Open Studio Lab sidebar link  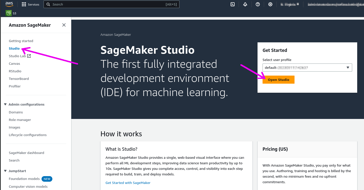pyautogui.click(x=17, y=56)
